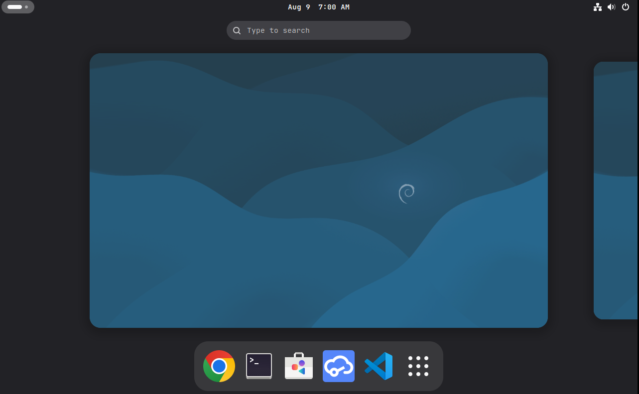Click the wired network status icon

[598, 7]
